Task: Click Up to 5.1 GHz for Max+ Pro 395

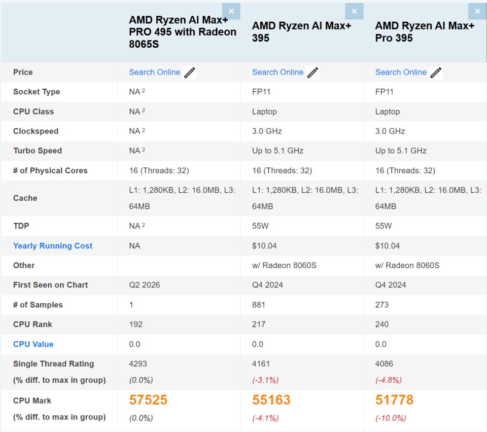Action: pos(401,151)
